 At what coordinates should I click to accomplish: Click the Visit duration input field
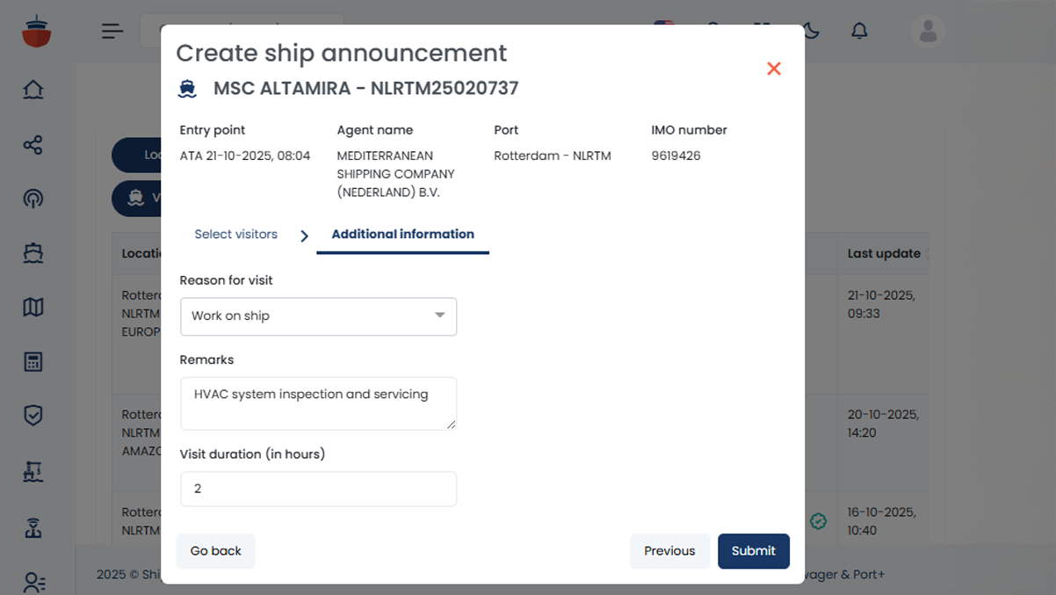(318, 489)
